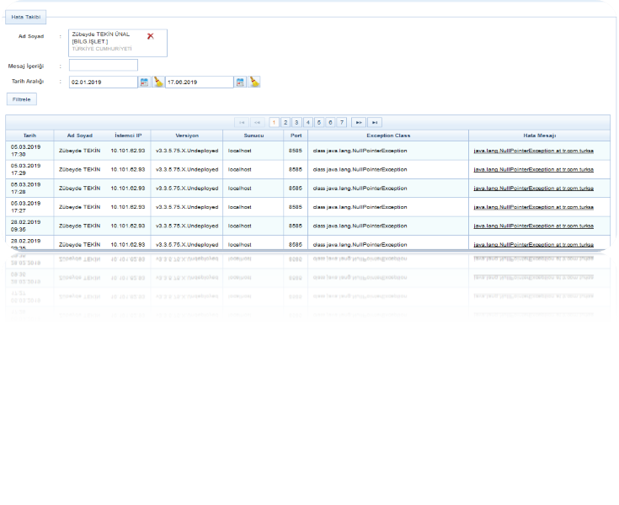The image size is (619, 505).
Task: Sort by Exception Class column header
Action: (388, 136)
